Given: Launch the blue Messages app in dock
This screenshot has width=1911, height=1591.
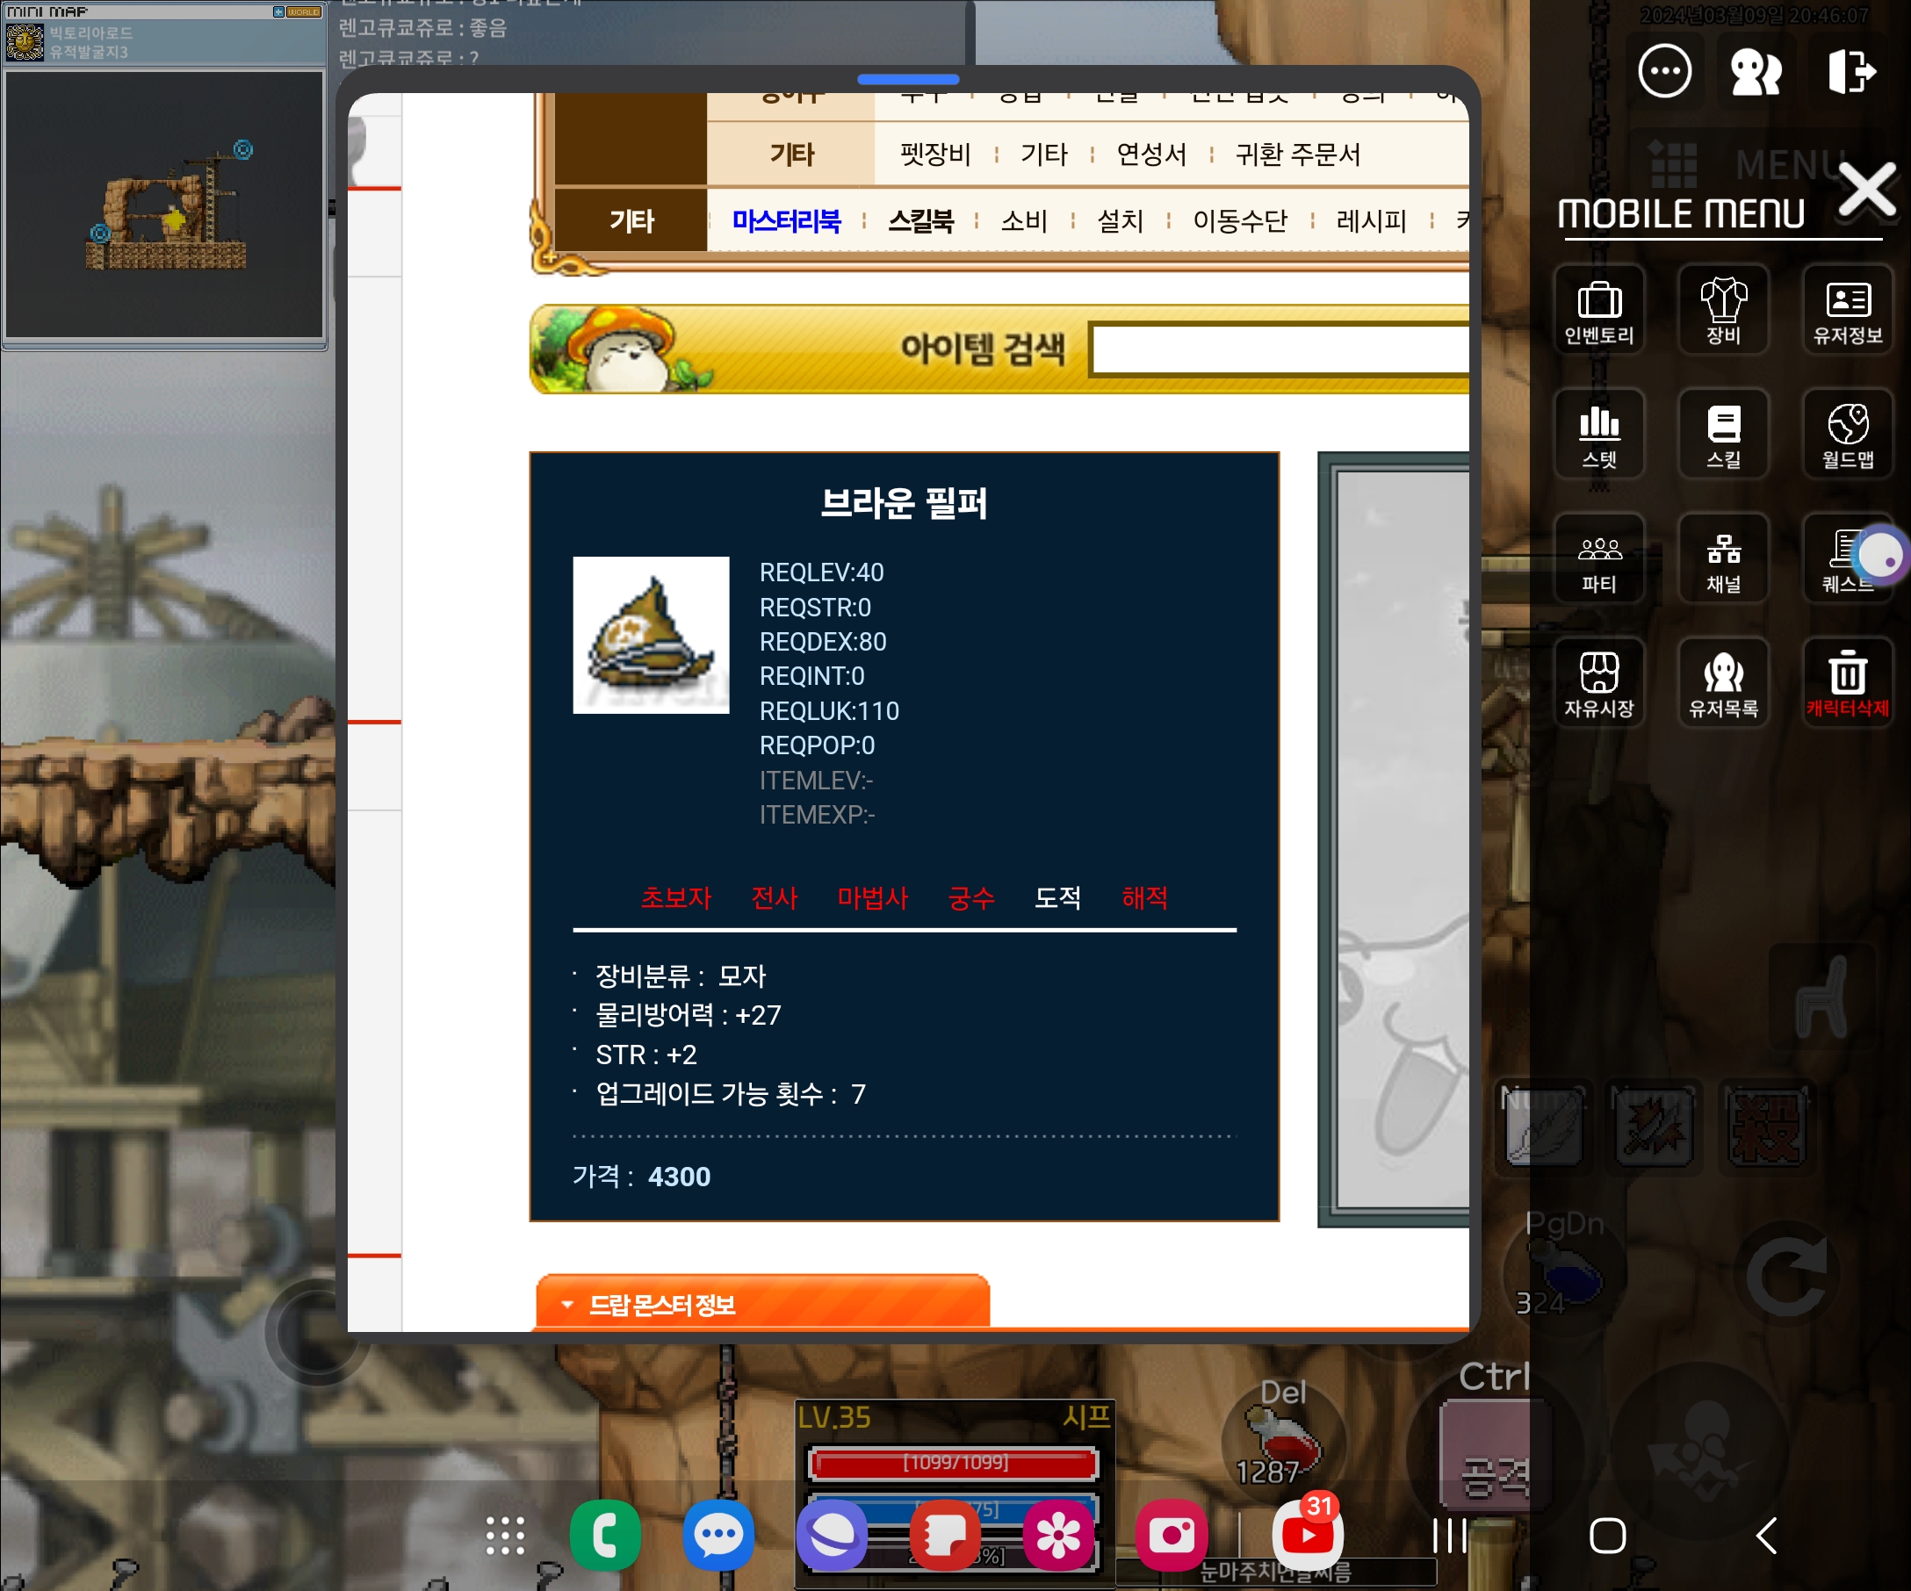Looking at the screenshot, I should 719,1536.
